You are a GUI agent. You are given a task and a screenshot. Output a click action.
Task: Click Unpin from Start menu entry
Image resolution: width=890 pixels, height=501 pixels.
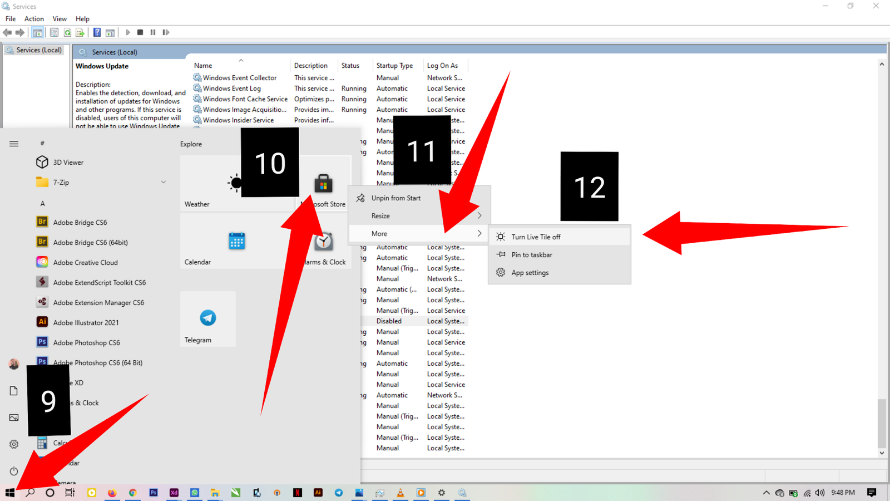point(419,198)
